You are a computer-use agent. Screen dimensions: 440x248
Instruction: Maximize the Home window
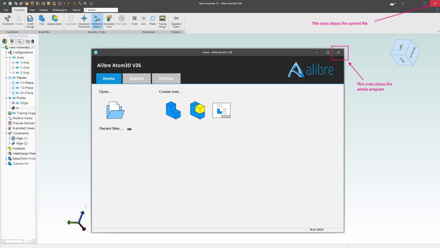327,52
